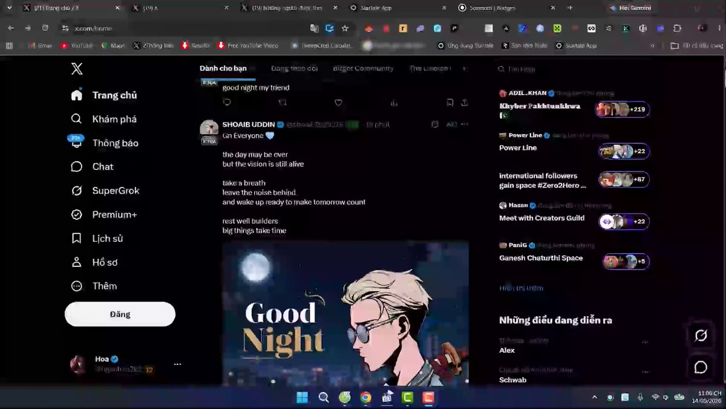Viewport: 726px width, 409px height.
Task: Switch to Bridger Community tab
Action: [363, 68]
